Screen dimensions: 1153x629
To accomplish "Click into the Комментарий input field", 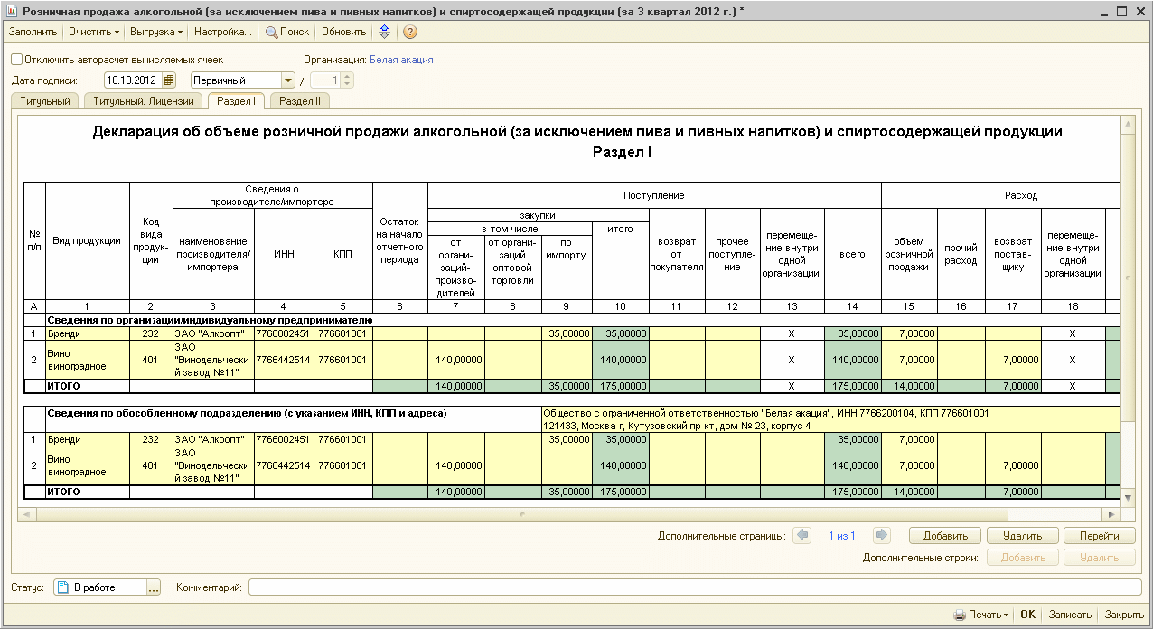I will tap(691, 587).
